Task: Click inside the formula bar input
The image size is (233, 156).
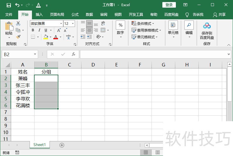Action: click(x=153, y=54)
